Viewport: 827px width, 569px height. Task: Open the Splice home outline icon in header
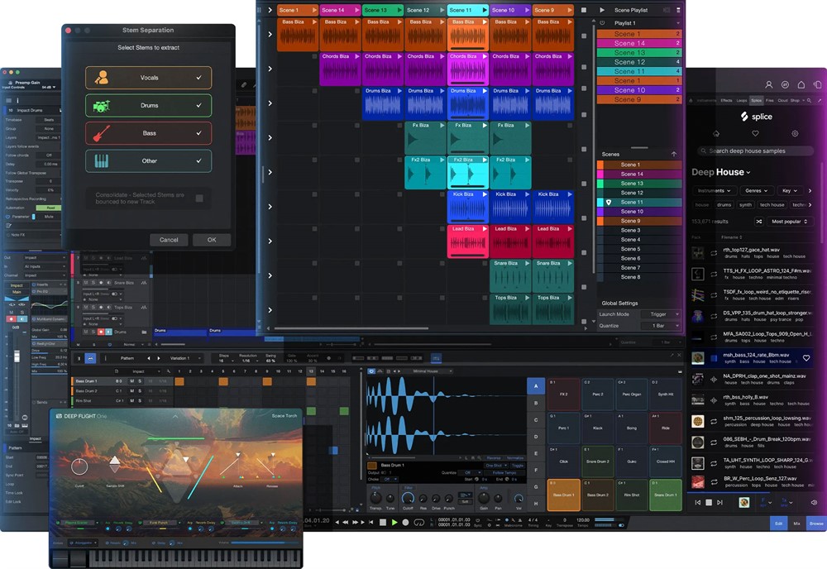[801, 84]
